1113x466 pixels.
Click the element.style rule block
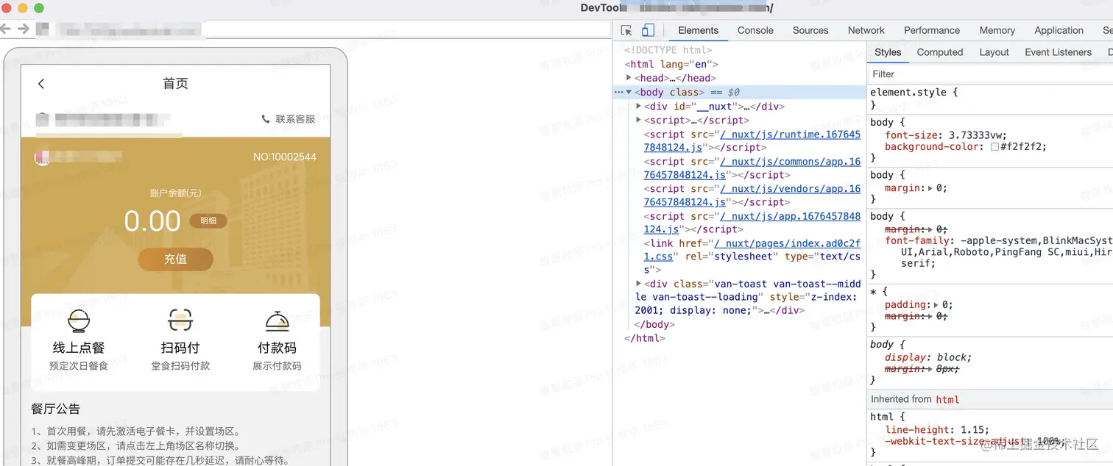[989, 99]
